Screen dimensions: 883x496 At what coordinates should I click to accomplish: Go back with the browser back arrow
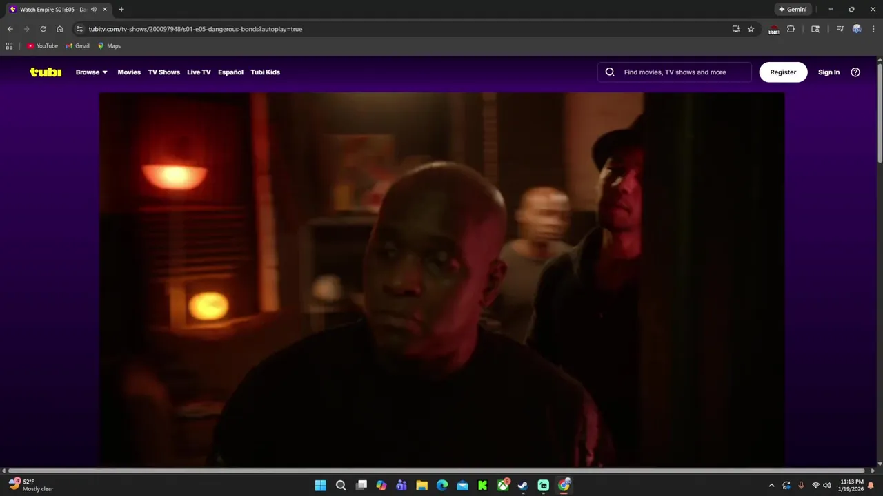(x=10, y=29)
